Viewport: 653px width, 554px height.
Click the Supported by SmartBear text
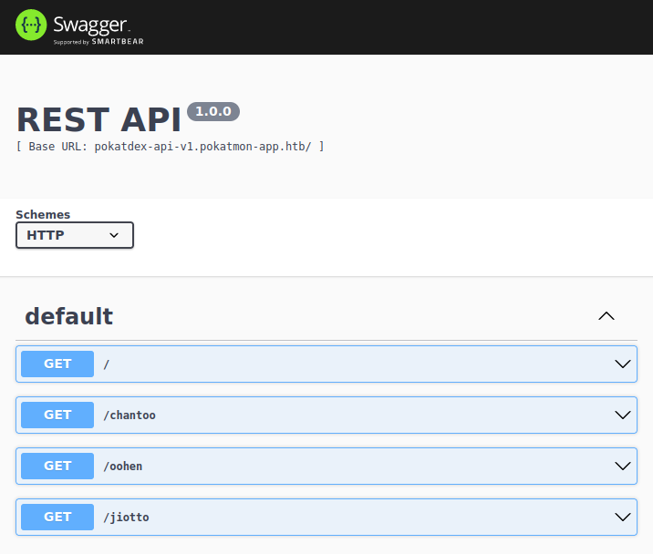click(x=98, y=41)
